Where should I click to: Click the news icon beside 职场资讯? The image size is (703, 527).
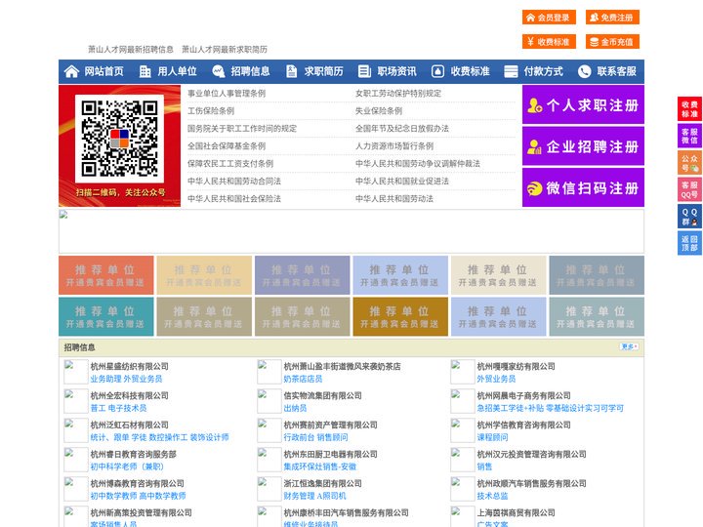(x=364, y=71)
